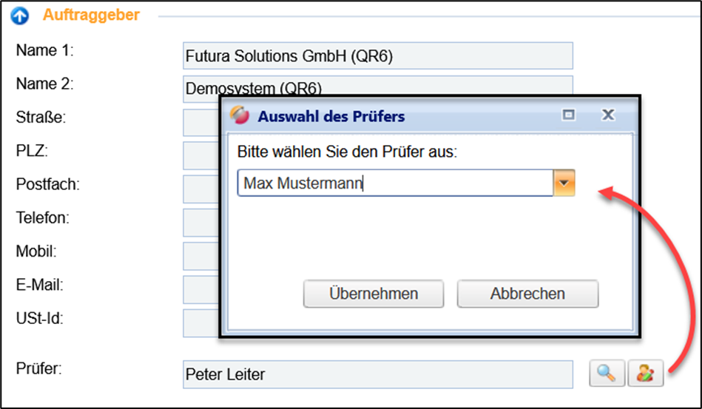Open Prüfer selection via the person icon

[645, 373]
